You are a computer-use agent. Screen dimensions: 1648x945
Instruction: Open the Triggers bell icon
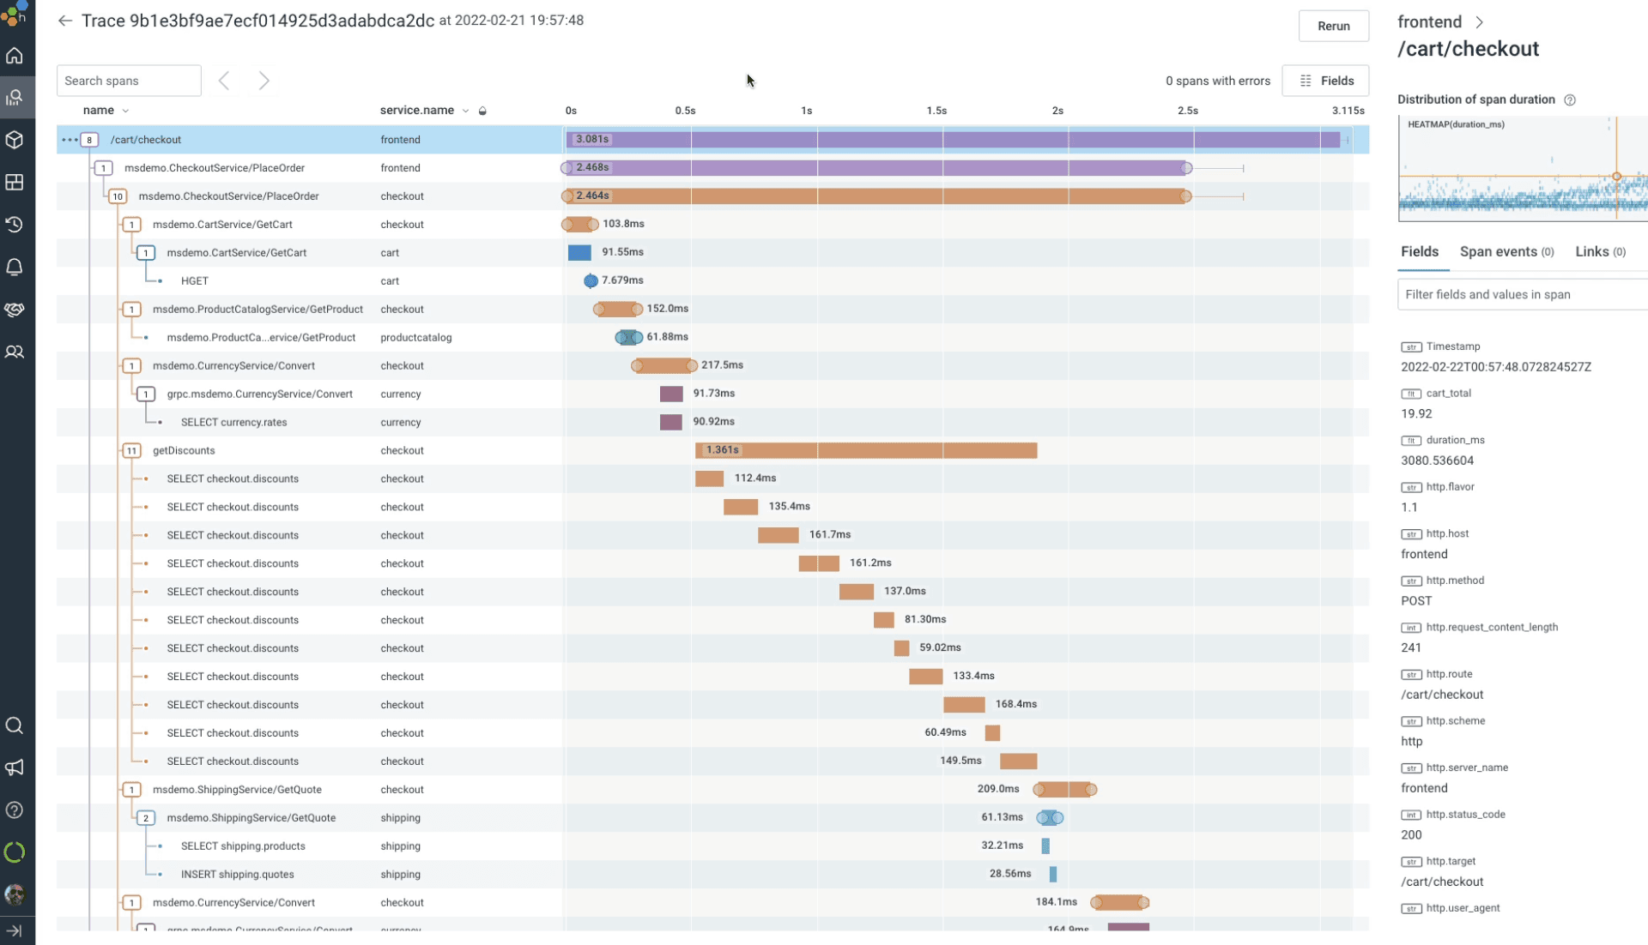coord(15,267)
